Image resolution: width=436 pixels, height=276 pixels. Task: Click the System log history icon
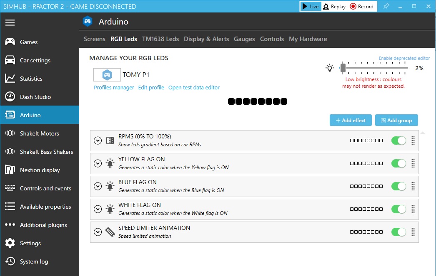10,261
